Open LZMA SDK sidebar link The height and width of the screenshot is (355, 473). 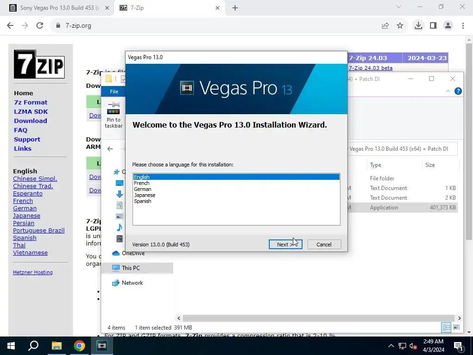point(31,112)
